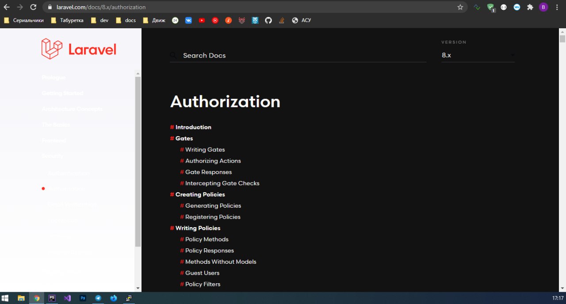Viewport: 566px width, 304px height.
Task: Open Firefox-style icon on taskbar
Action: click(x=114, y=298)
